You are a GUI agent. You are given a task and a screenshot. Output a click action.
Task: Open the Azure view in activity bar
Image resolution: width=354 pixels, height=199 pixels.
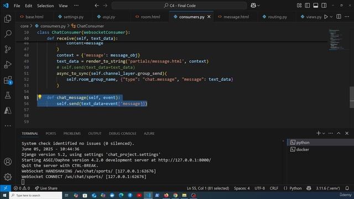(x=8, y=111)
